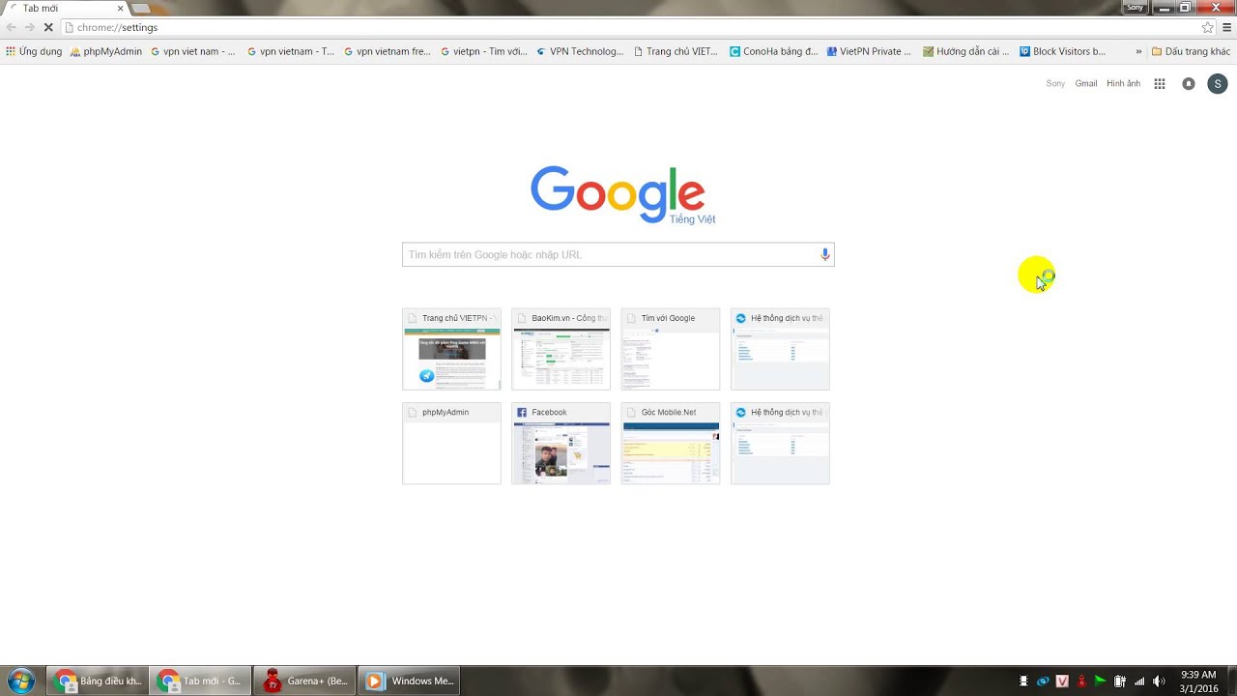This screenshot has width=1237, height=696.
Task: Click the network signal tray icon
Action: coord(1139,681)
